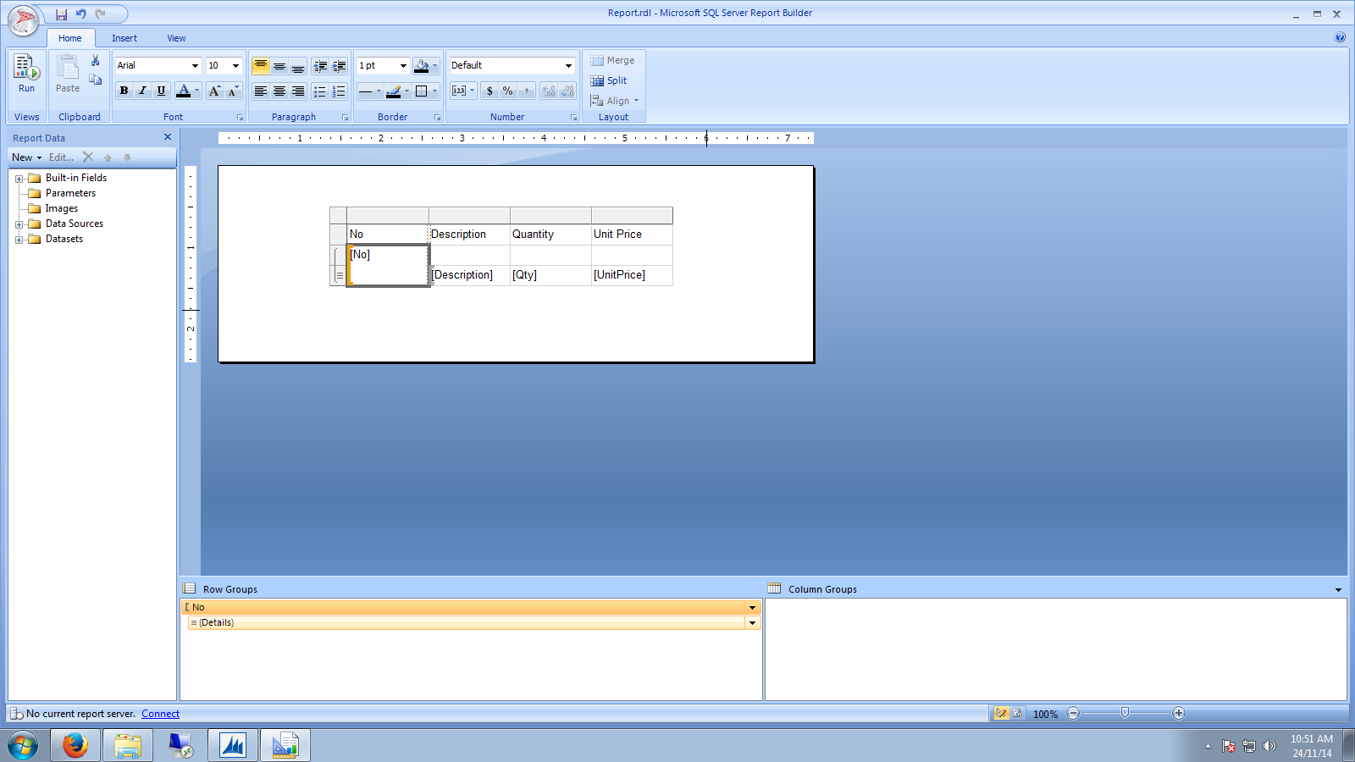Click the Split cells icon
Viewport: 1355px width, 762px height.
click(610, 80)
